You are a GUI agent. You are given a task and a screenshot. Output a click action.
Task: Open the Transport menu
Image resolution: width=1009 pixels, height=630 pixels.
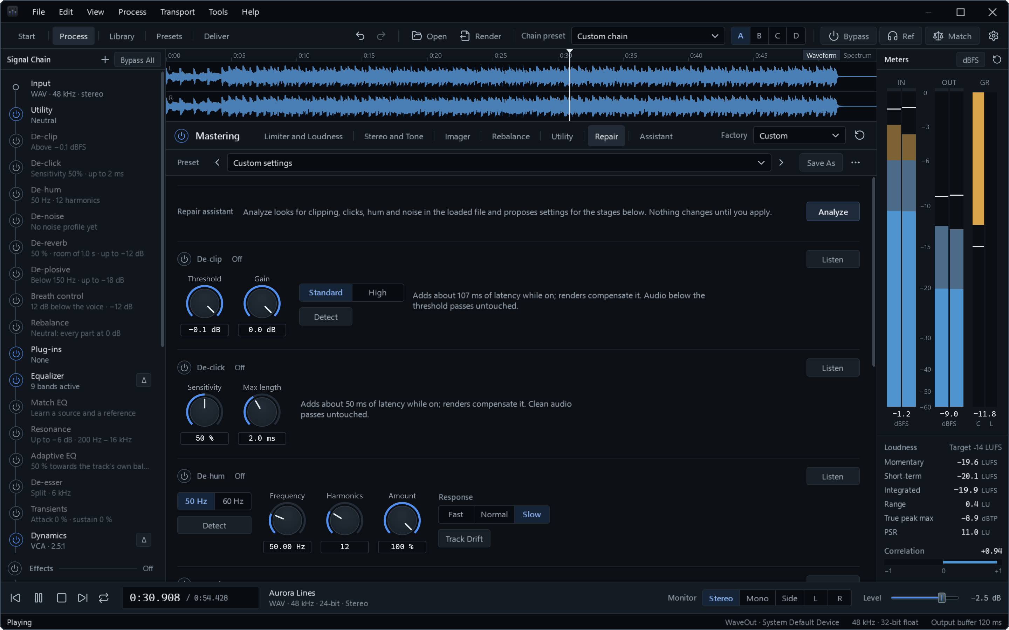click(177, 12)
